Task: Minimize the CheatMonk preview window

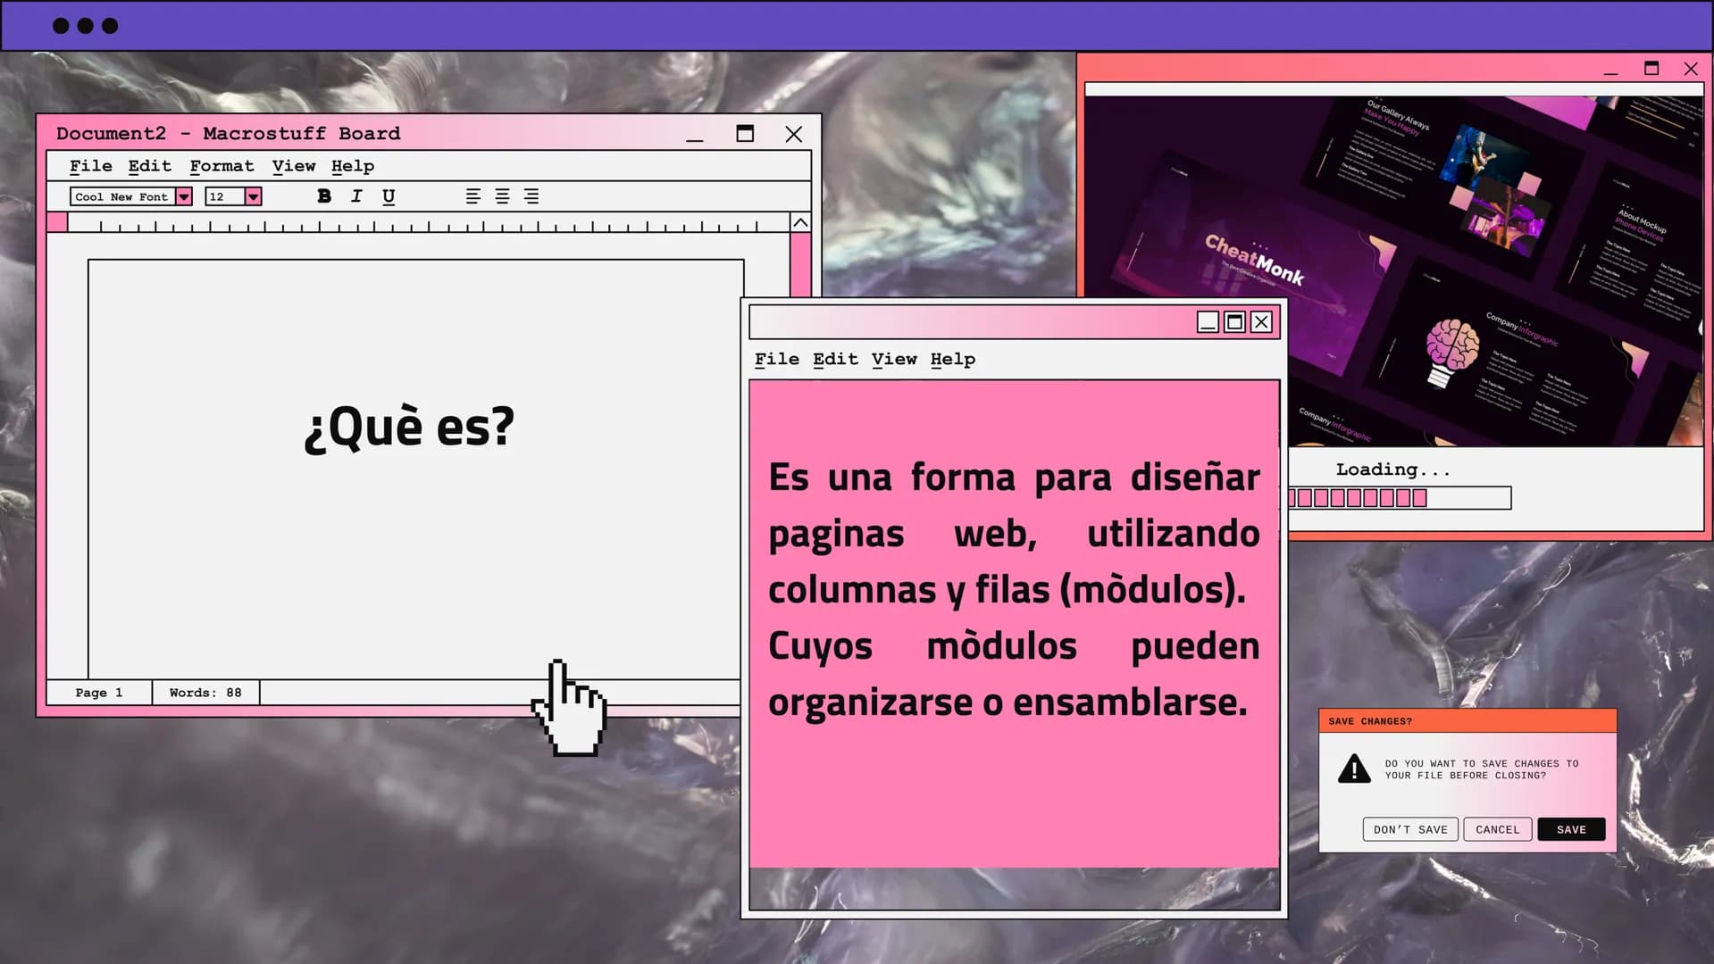Action: [1610, 71]
